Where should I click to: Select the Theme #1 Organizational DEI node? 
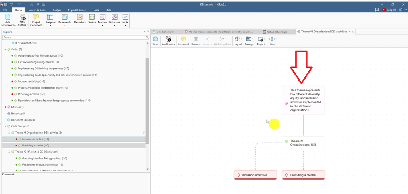(303, 143)
